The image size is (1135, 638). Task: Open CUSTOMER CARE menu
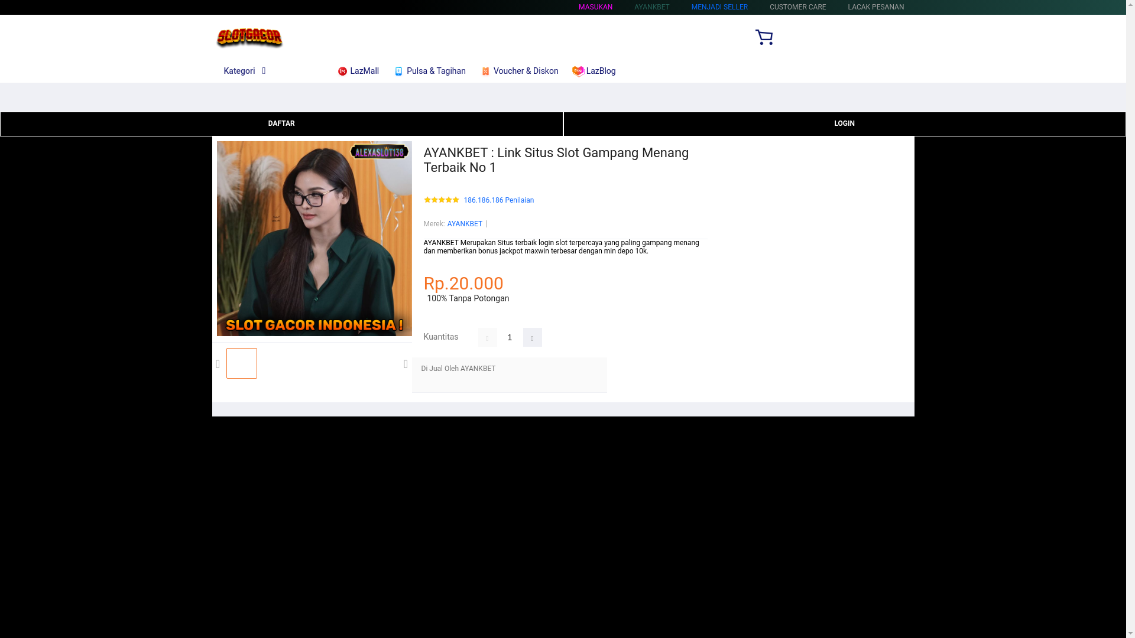pyautogui.click(x=798, y=7)
